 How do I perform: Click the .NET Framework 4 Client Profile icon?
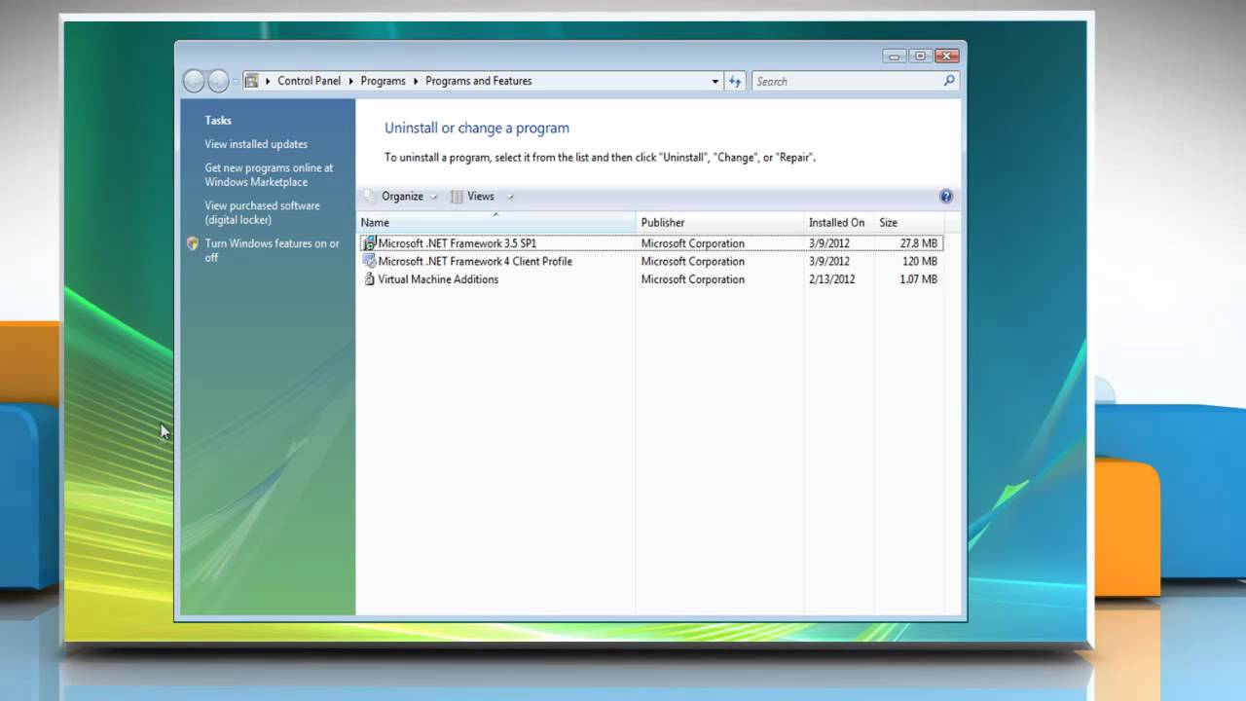point(369,261)
